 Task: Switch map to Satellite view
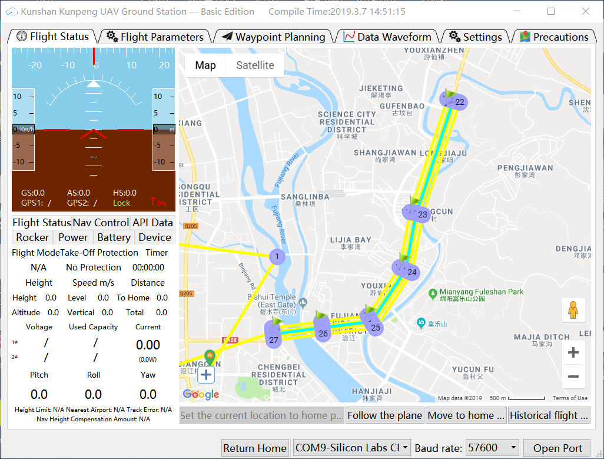(255, 65)
